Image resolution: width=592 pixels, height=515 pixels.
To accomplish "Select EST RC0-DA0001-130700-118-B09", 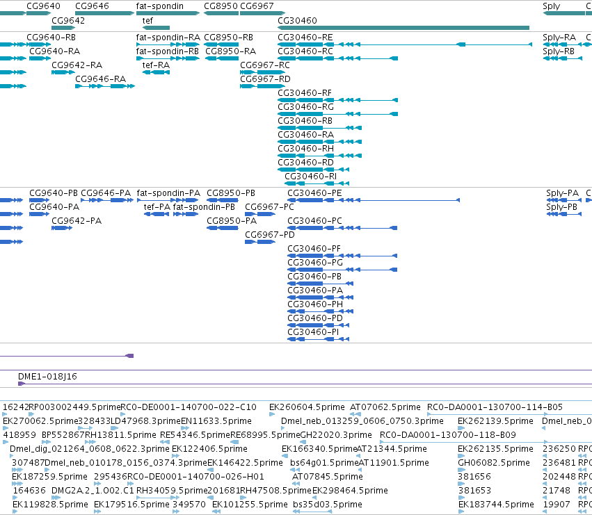I will click(447, 435).
